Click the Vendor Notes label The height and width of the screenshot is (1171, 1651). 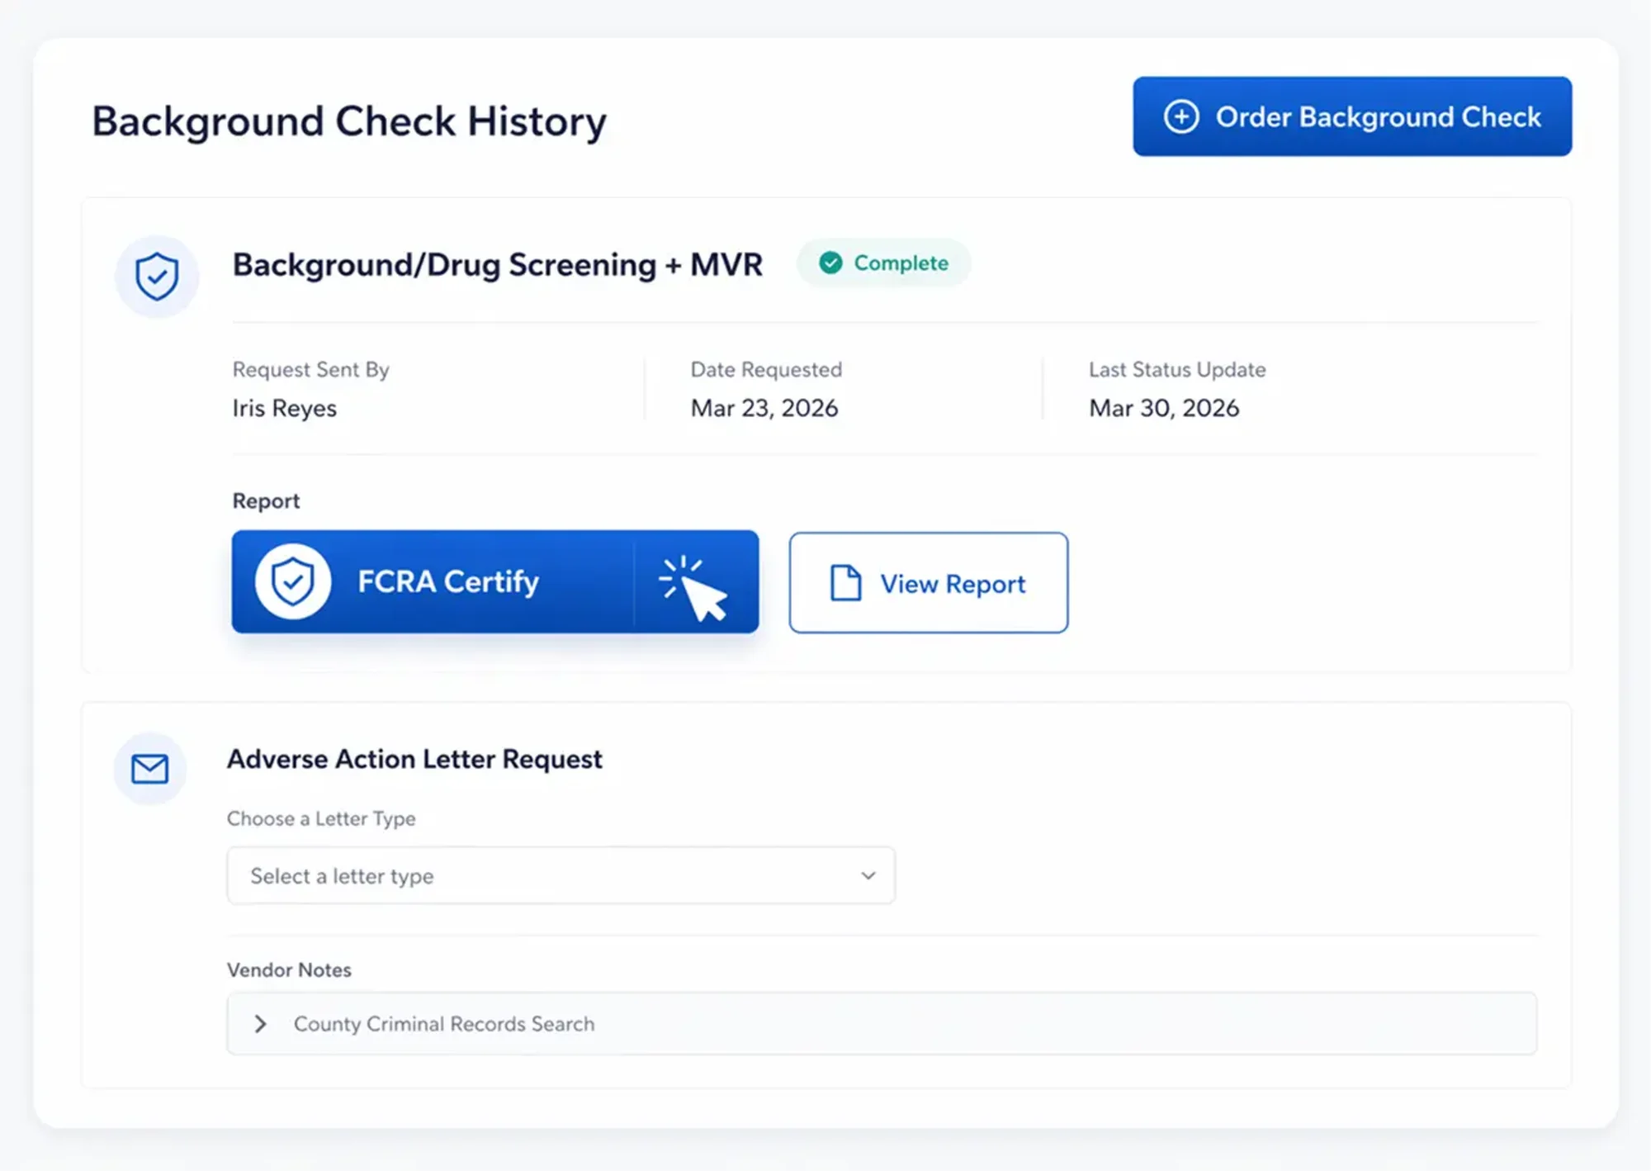click(289, 970)
